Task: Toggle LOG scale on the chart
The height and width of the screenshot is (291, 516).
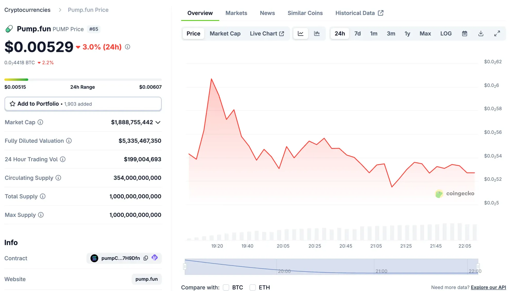Action: (x=446, y=33)
